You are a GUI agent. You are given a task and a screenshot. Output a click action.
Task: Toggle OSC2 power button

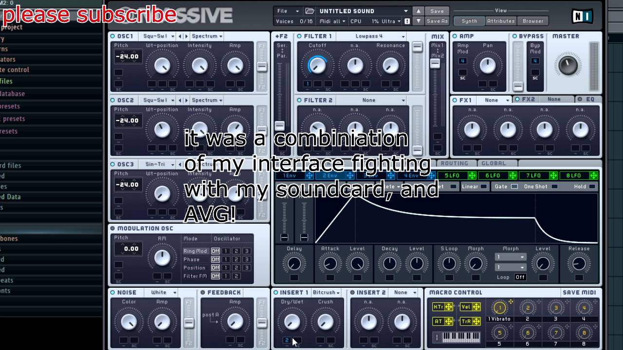113,100
